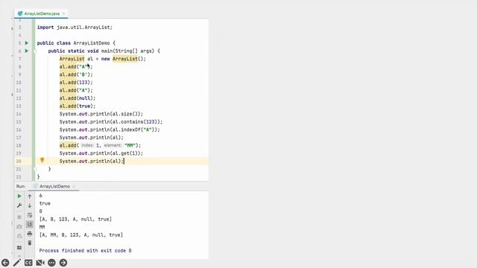Click the camera dump threads icon
Viewport: 477px width, 268px height.
(x=19, y=226)
